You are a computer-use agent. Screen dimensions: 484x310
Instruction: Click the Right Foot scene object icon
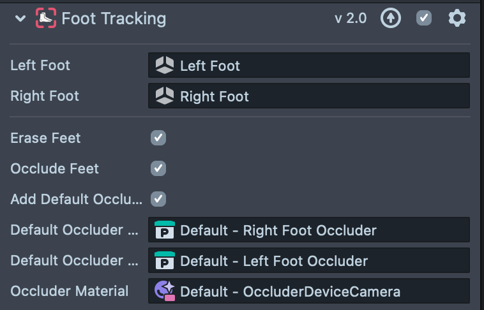point(165,96)
